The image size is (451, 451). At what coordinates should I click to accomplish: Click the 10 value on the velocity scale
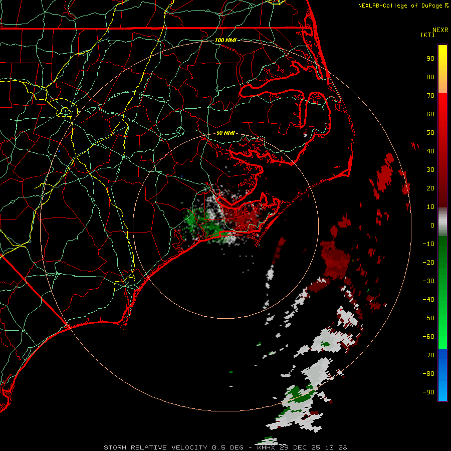click(x=430, y=207)
